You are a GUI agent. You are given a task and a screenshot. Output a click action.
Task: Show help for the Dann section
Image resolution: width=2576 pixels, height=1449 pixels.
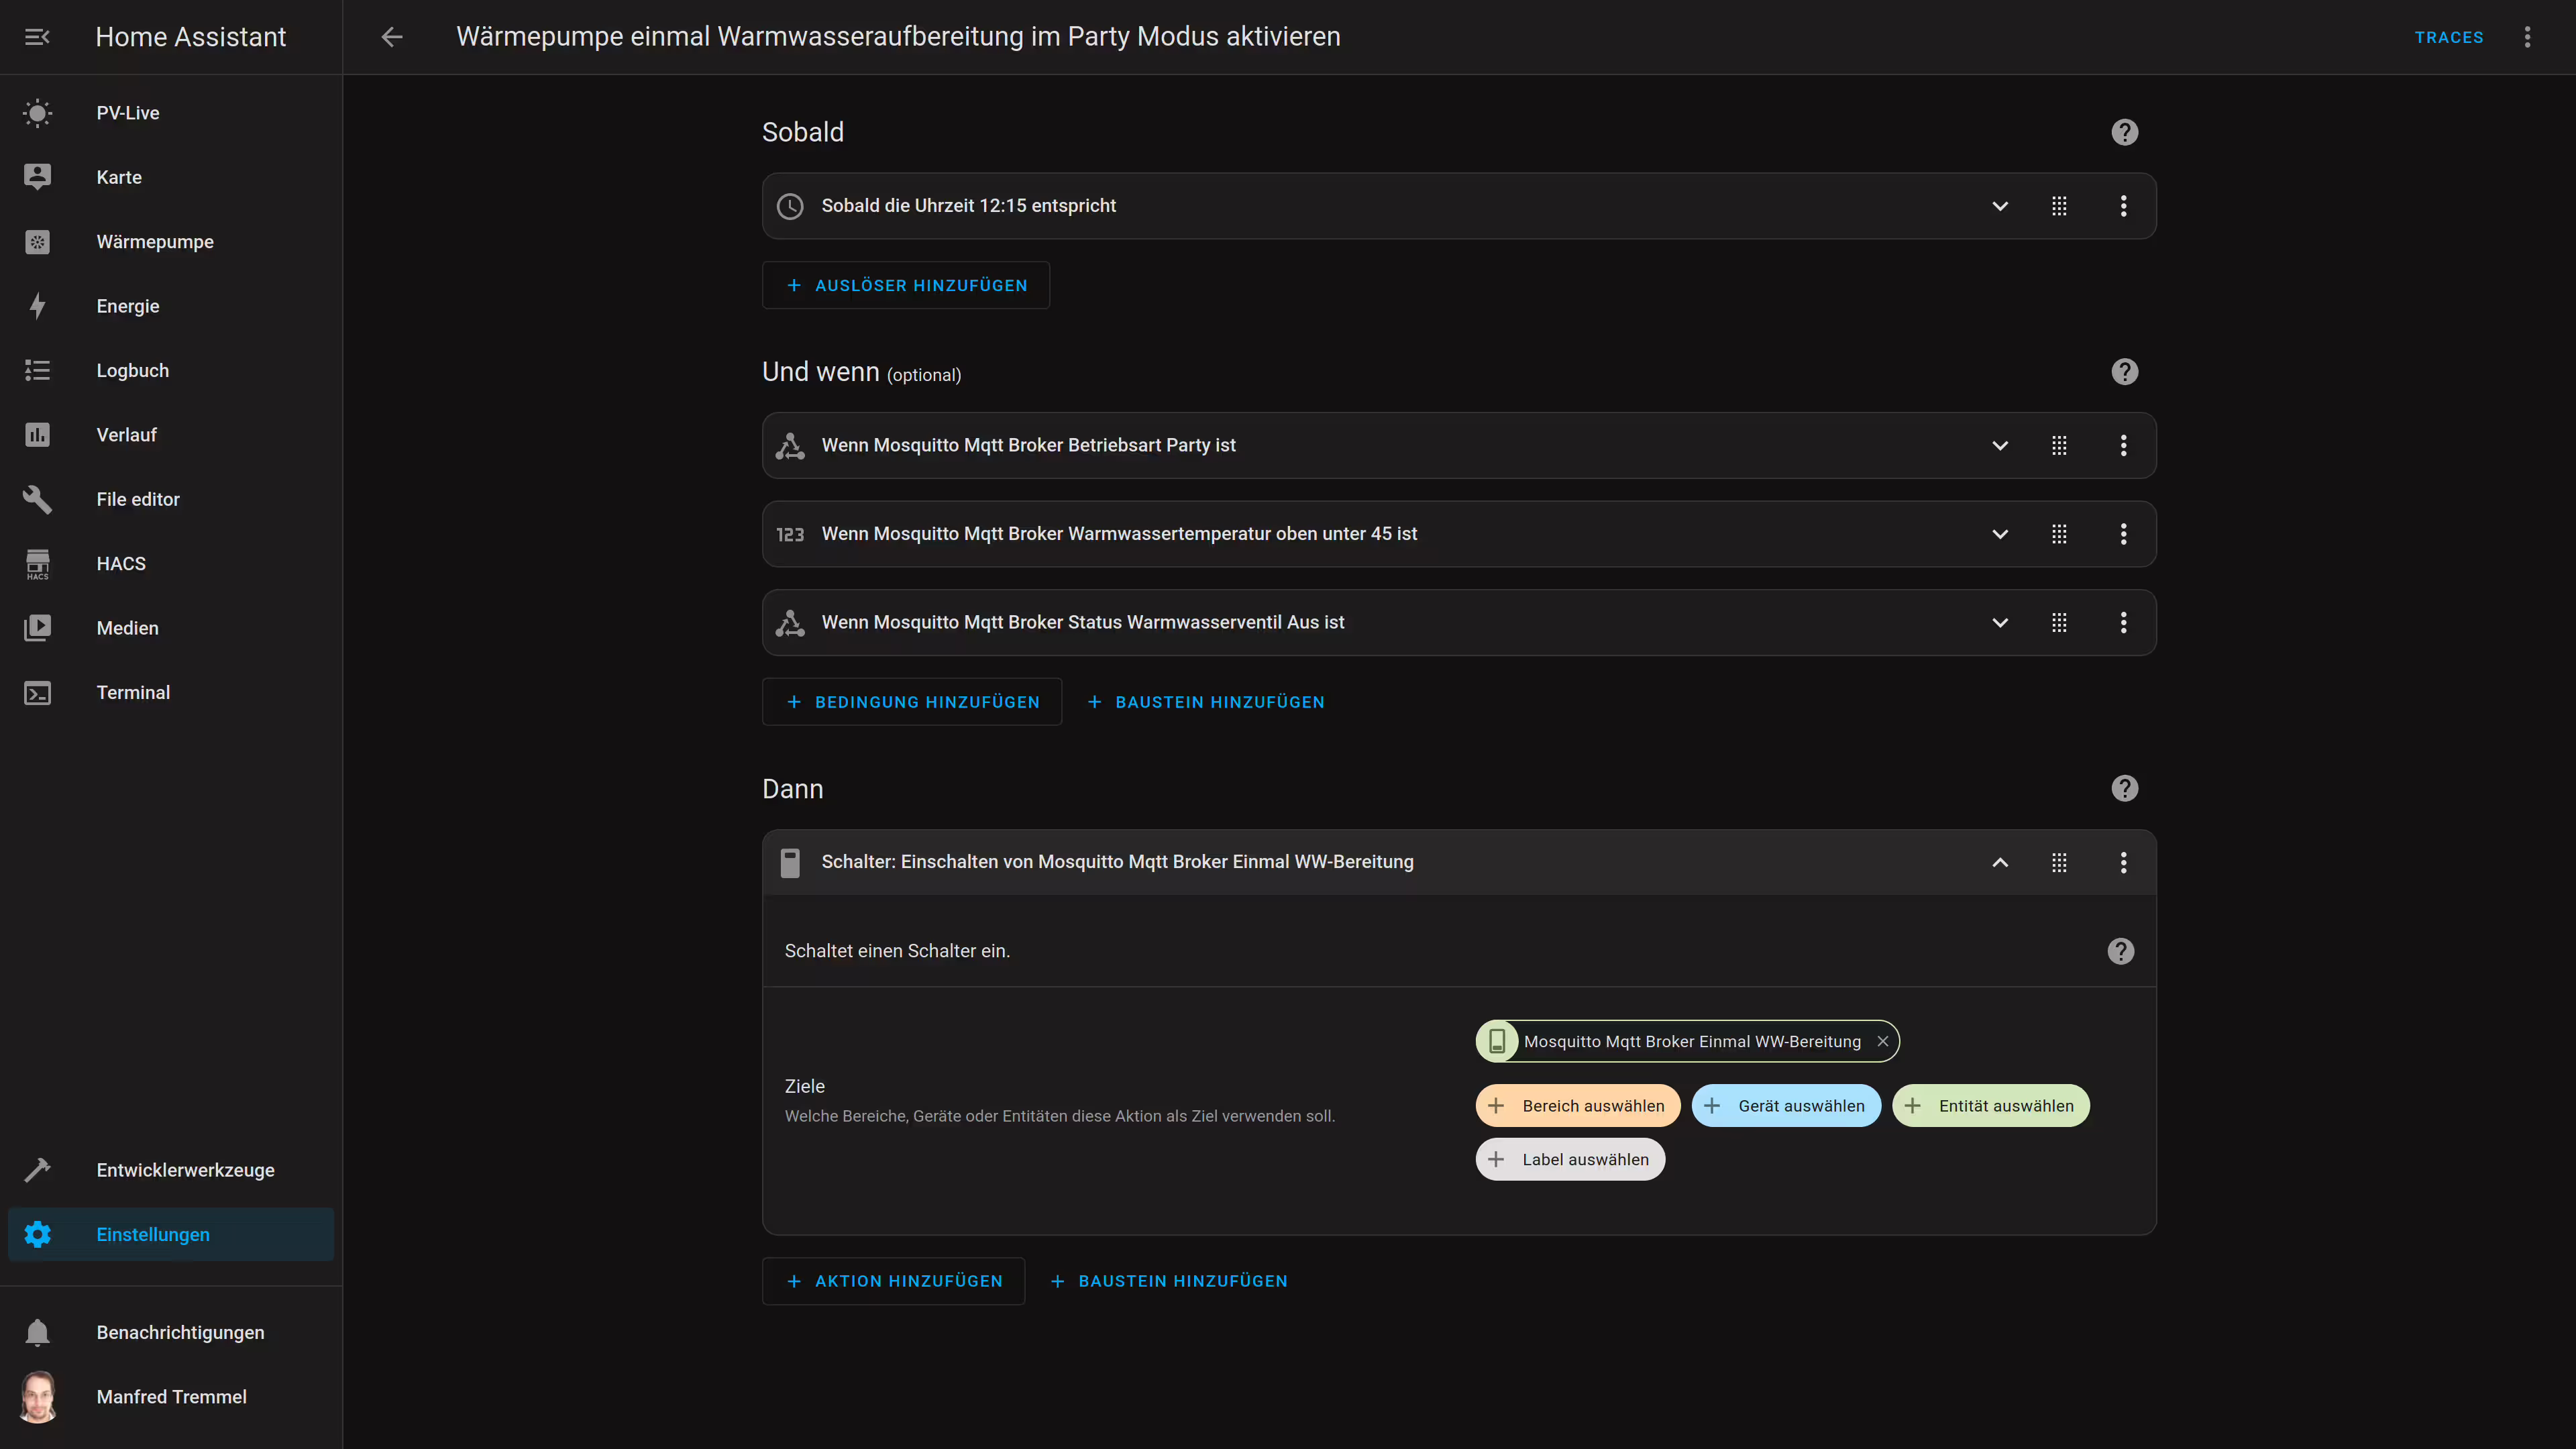coord(2124,789)
